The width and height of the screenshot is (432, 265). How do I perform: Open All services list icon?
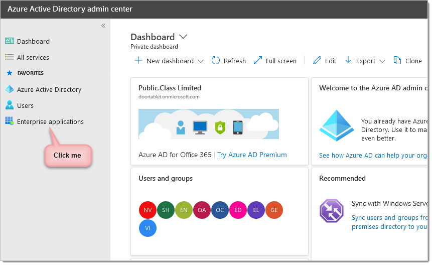10,57
